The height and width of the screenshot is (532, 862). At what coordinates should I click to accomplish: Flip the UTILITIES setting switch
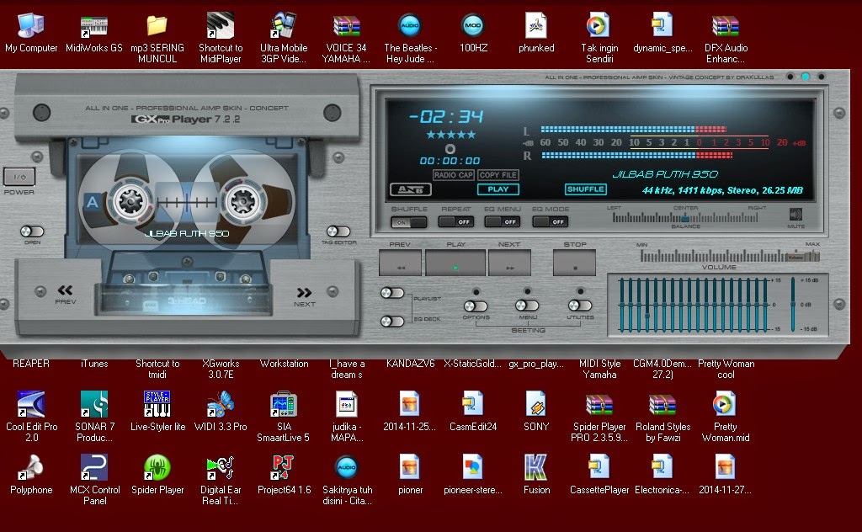[580, 305]
